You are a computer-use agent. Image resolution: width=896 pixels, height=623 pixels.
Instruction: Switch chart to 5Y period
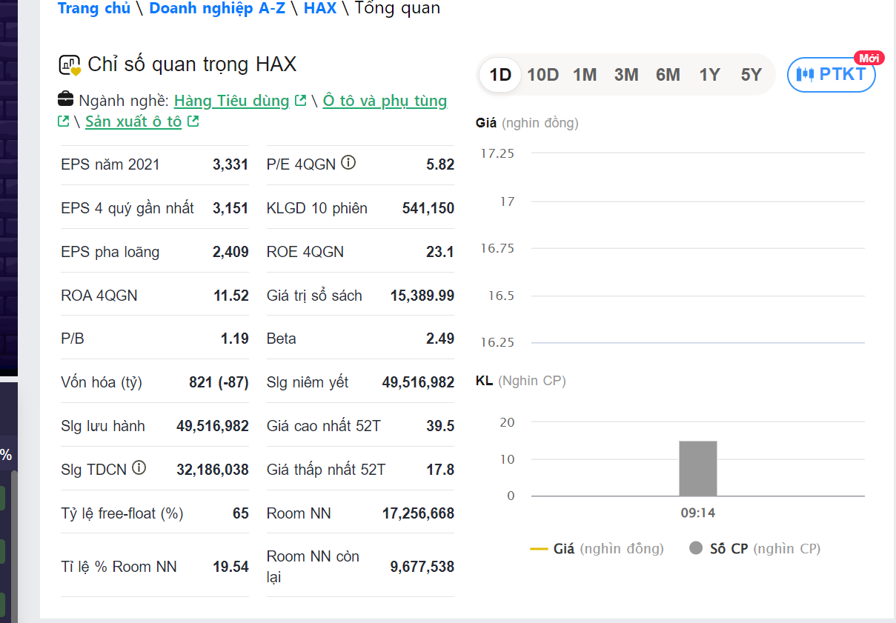pos(751,75)
